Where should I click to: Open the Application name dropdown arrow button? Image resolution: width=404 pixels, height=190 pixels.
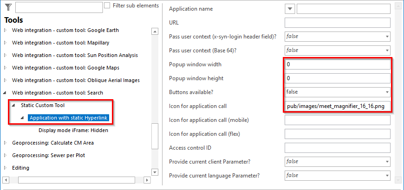click(x=290, y=9)
